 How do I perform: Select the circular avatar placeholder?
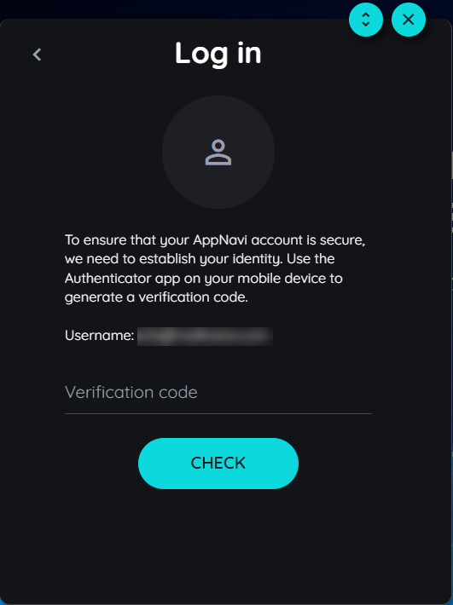pos(218,152)
